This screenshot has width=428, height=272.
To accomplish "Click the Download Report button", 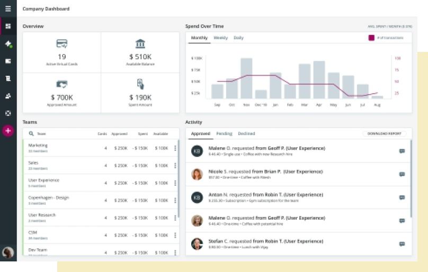I will [384, 134].
